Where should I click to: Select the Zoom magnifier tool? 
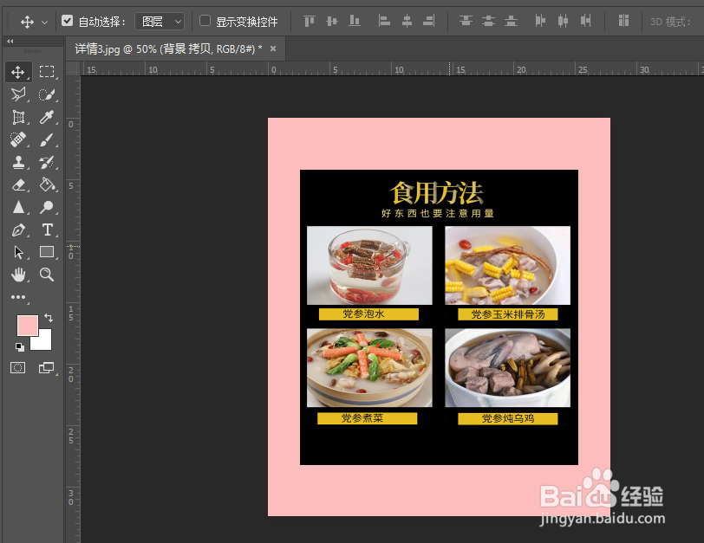[47, 275]
